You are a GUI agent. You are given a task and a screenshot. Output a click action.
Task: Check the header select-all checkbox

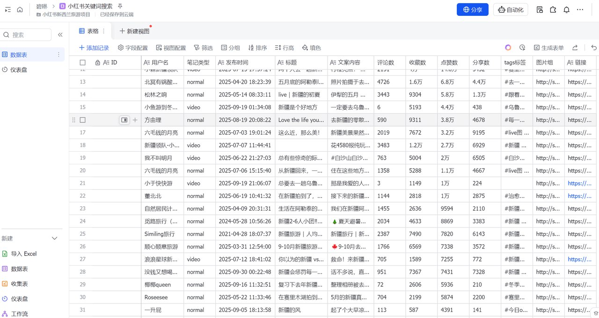coord(82,62)
